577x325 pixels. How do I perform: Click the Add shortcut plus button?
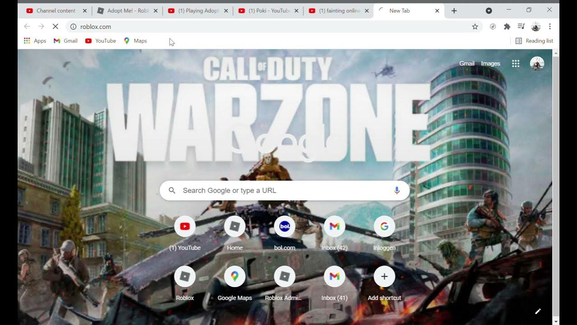pyautogui.click(x=385, y=277)
